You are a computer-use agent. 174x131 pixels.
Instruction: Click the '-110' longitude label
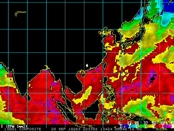[83, 119]
